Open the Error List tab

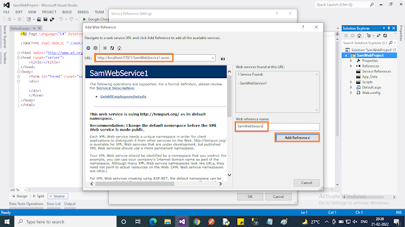pyautogui.click(x=54, y=204)
